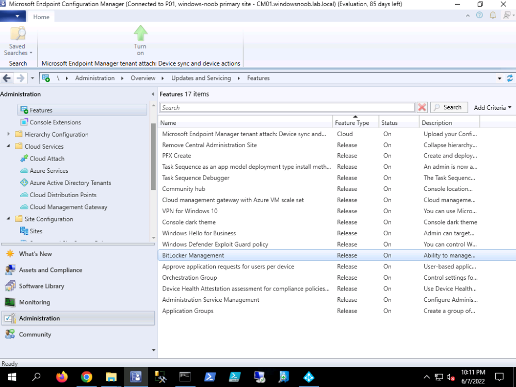Collapse the Administration navigation pane
516x387 pixels.
coord(153,94)
